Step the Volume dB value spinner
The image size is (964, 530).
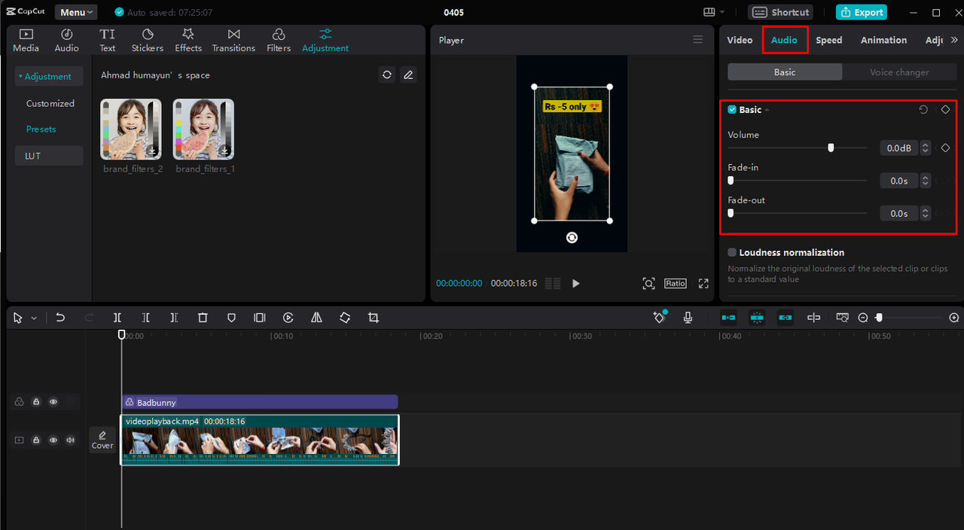(926, 148)
